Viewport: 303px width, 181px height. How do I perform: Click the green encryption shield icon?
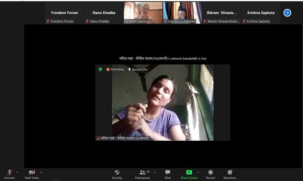100,69
